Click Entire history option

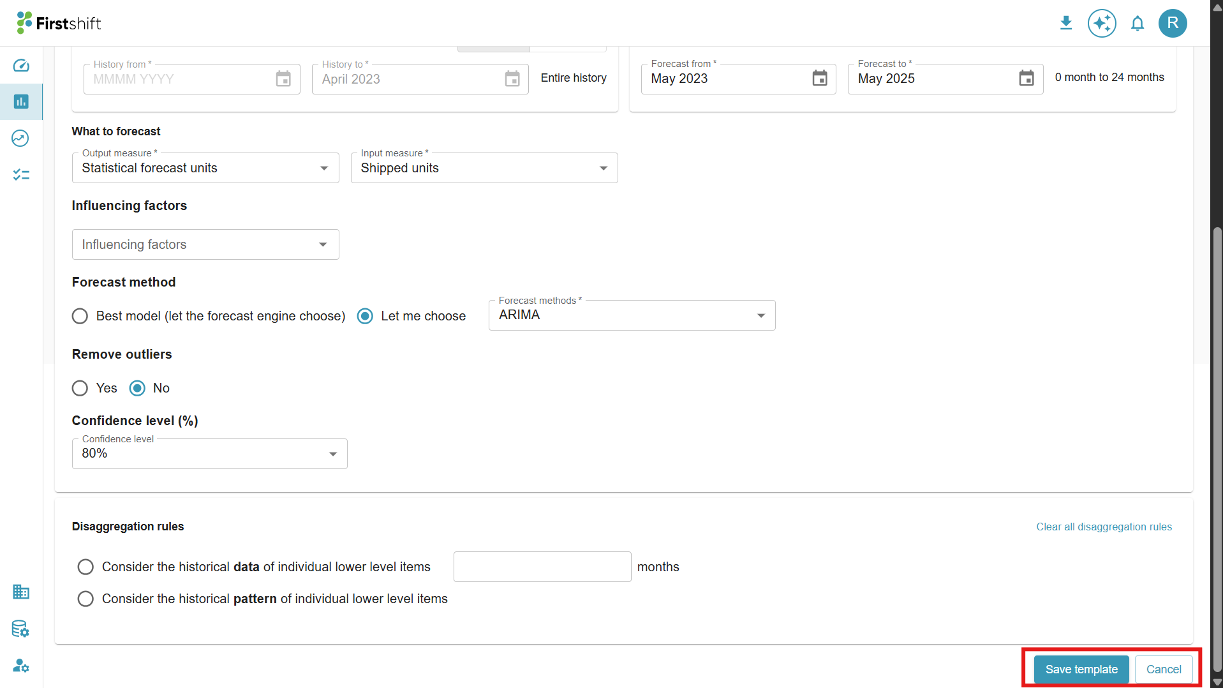[x=574, y=78]
